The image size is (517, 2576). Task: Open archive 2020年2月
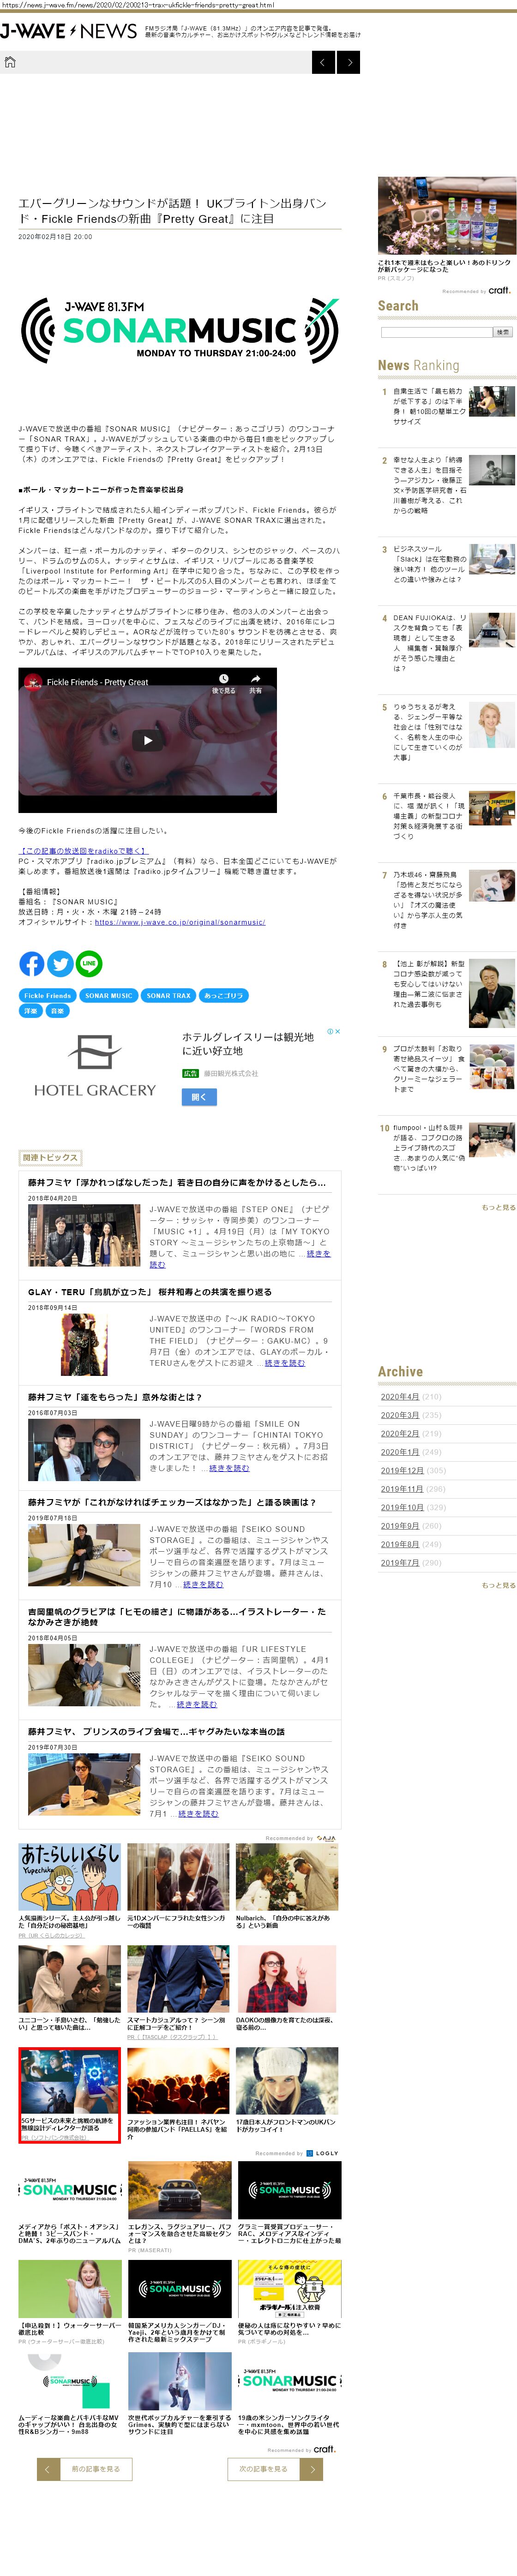[400, 1433]
